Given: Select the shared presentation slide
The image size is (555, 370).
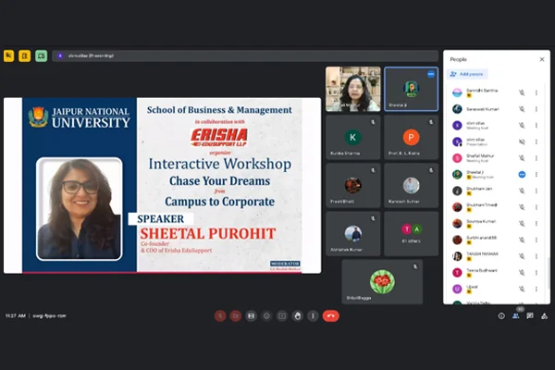Looking at the screenshot, I should [163, 186].
